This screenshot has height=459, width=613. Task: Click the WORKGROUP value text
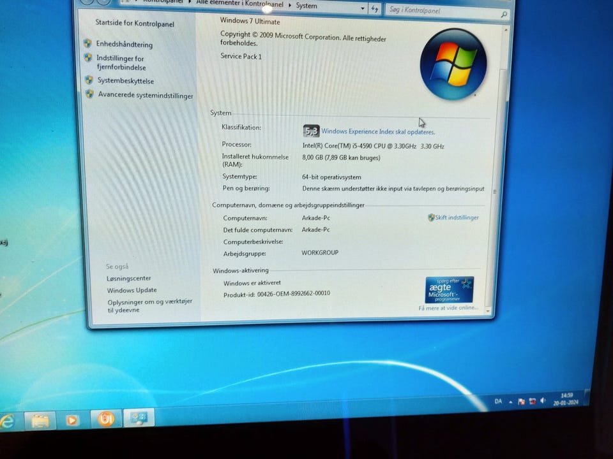pyautogui.click(x=320, y=252)
